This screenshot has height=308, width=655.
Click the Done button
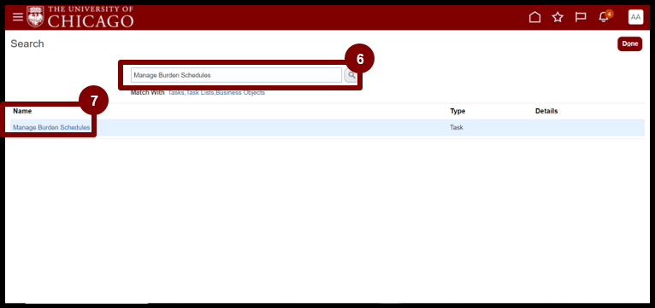(630, 44)
